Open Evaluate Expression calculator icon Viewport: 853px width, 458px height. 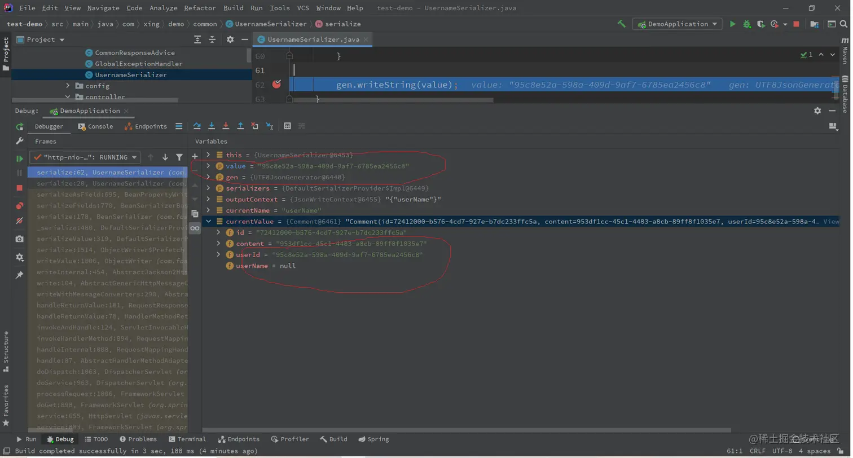click(x=287, y=126)
